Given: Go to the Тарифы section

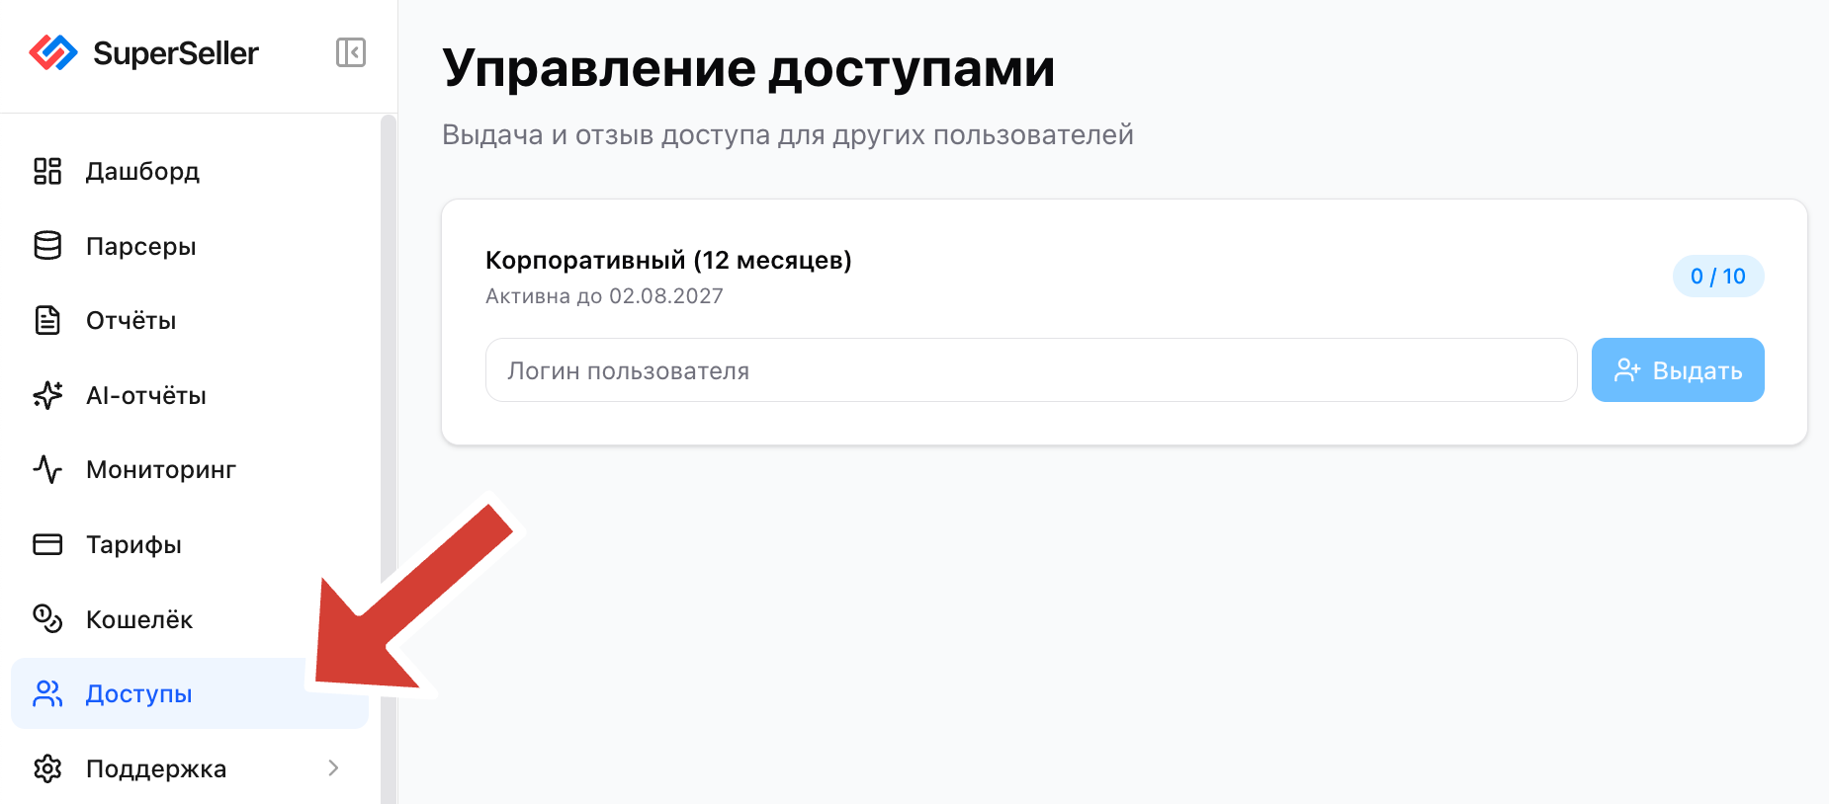Looking at the screenshot, I should click(190, 544).
